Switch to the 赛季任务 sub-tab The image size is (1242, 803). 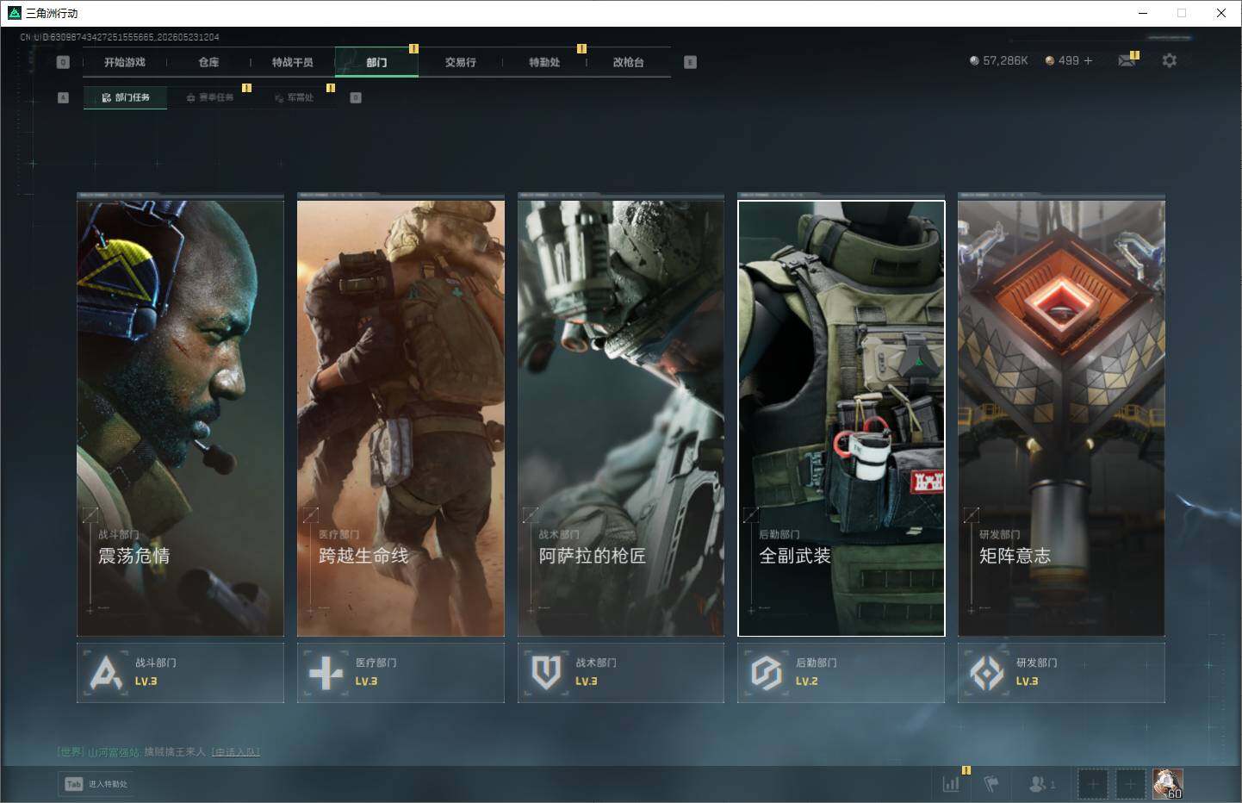coord(209,97)
